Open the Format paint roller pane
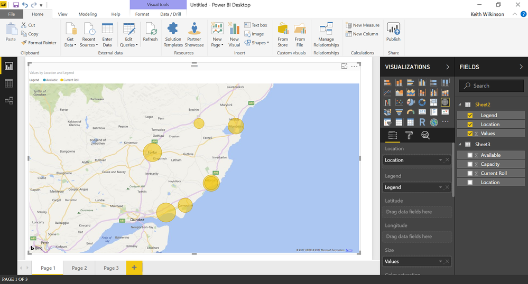 [x=409, y=135]
